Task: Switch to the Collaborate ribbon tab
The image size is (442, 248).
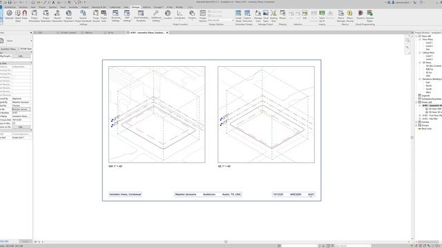Action: coord(115,7)
